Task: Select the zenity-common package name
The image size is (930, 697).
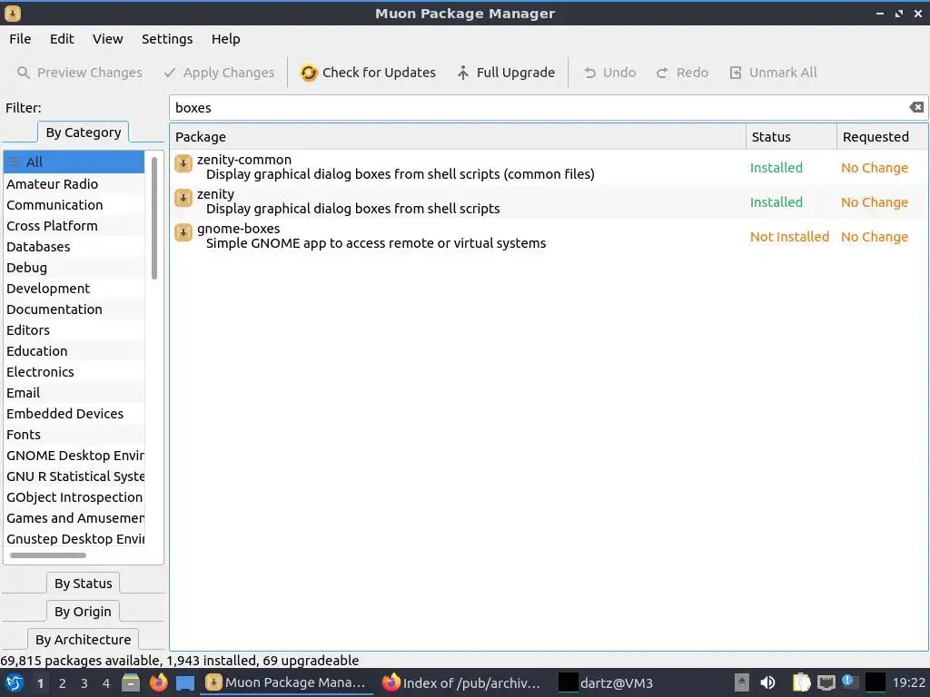Action: [x=244, y=160]
